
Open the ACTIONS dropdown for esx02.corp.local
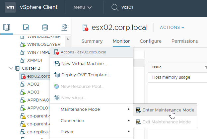pos(172,28)
